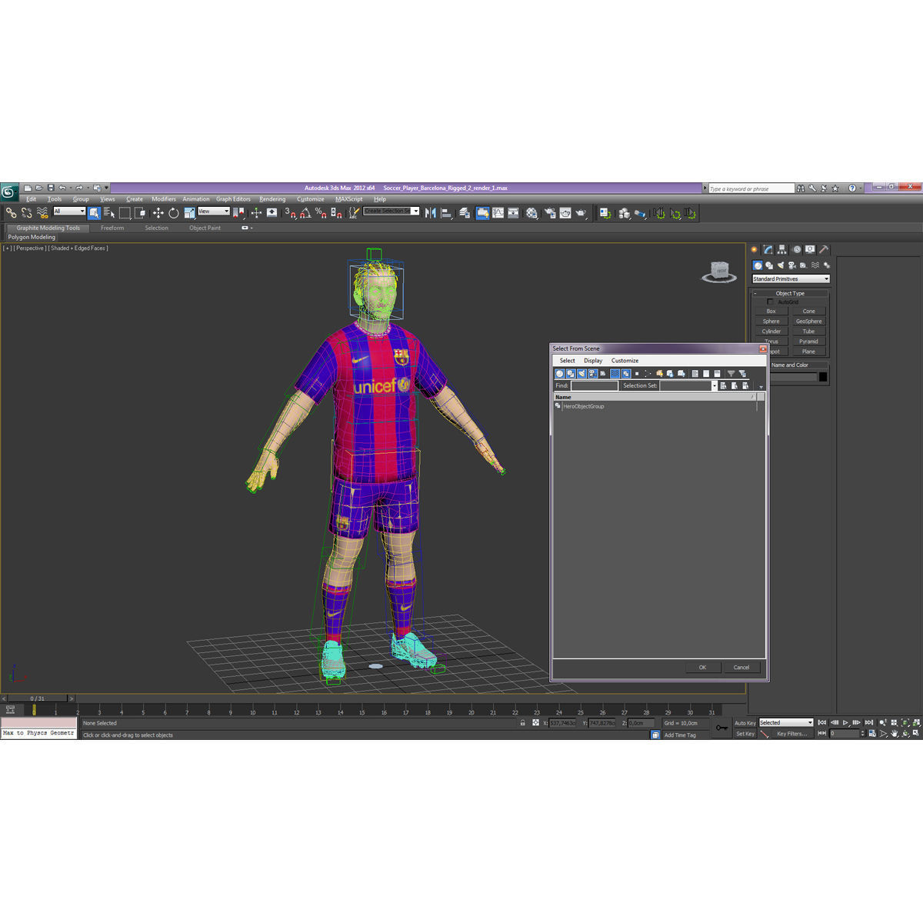The width and height of the screenshot is (923, 923).
Task: Click the Unlink Selection tool
Action: point(26,212)
